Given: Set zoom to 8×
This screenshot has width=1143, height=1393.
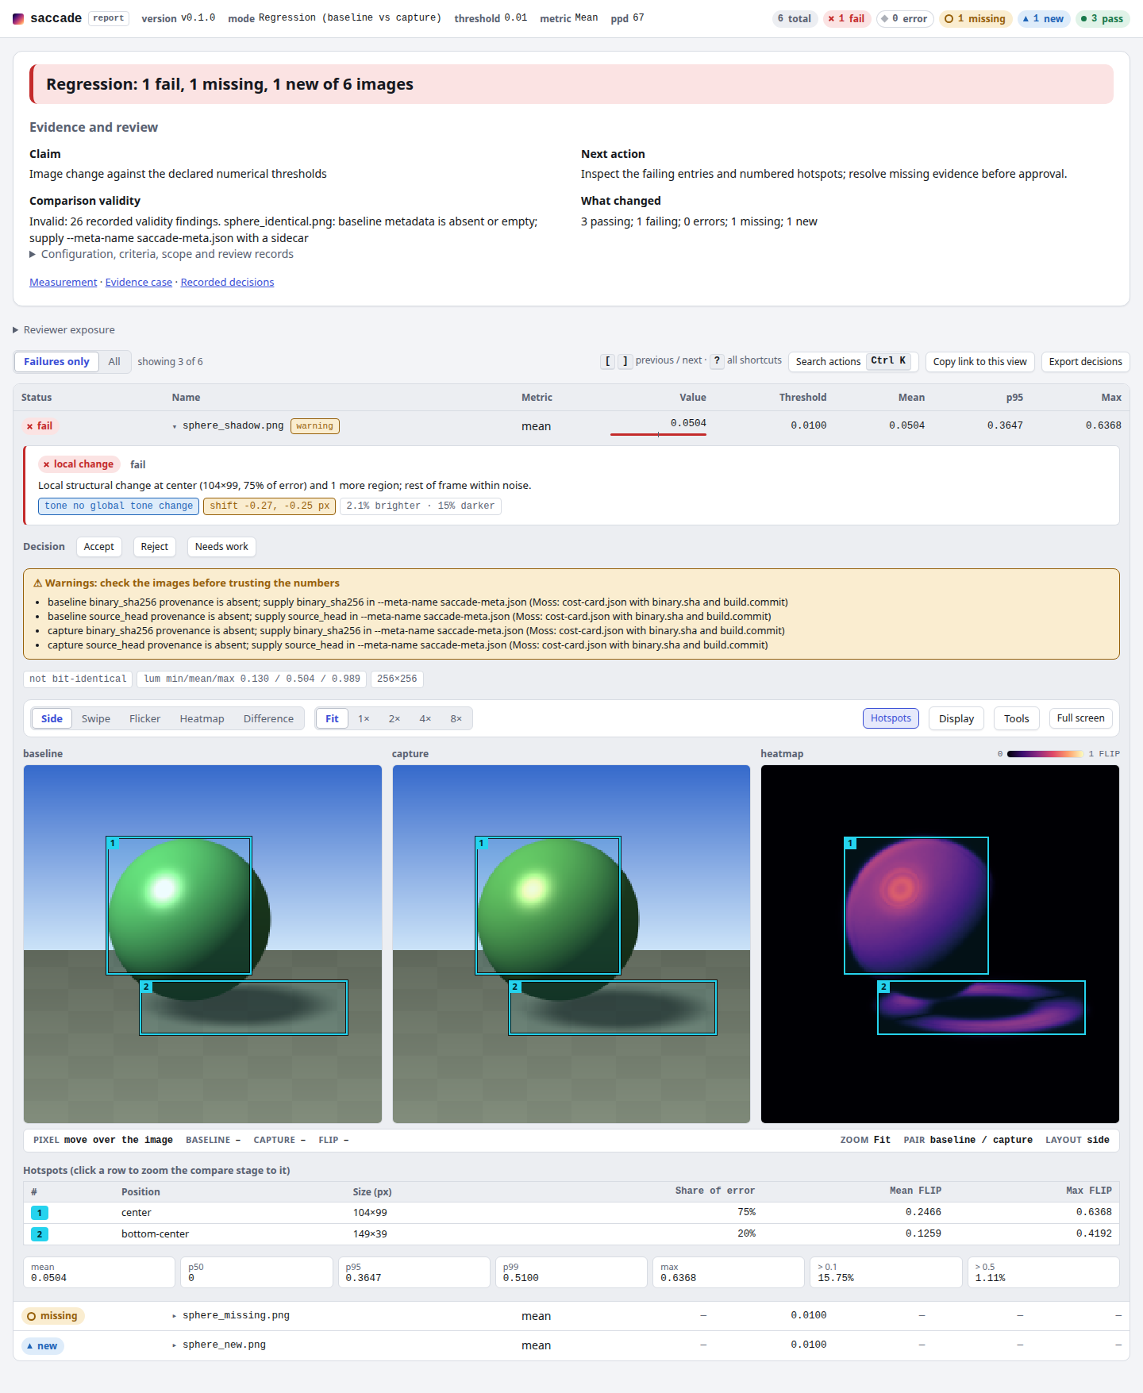Looking at the screenshot, I should (x=456, y=719).
